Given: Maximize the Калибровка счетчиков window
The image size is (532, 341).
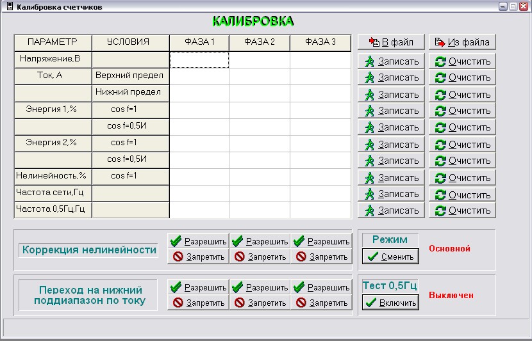Looking at the screenshot, I should point(513,6).
